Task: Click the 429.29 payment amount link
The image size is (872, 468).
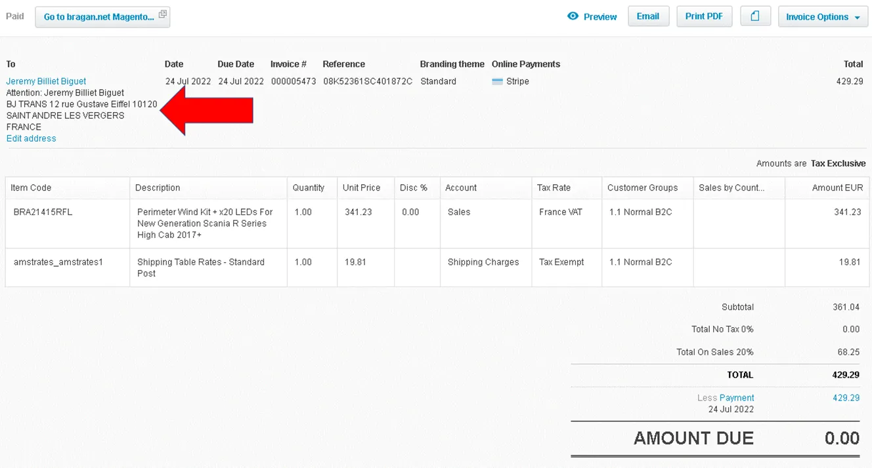Action: (x=846, y=398)
